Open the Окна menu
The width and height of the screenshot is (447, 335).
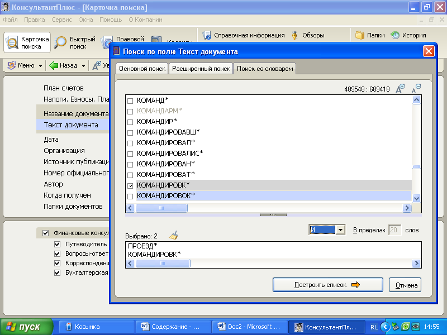86,20
